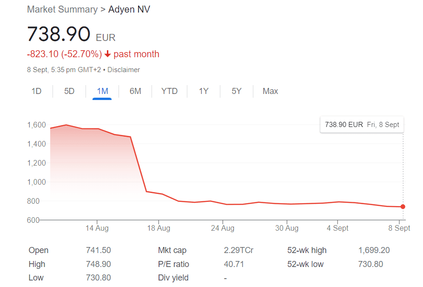Viewport: 423px width, 287px height.
Task: Click the red data point on 8 Sept
Action: coord(403,207)
